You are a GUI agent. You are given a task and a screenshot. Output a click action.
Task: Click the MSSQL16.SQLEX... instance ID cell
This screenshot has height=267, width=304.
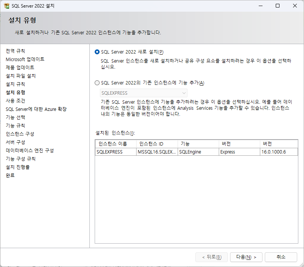157,152
